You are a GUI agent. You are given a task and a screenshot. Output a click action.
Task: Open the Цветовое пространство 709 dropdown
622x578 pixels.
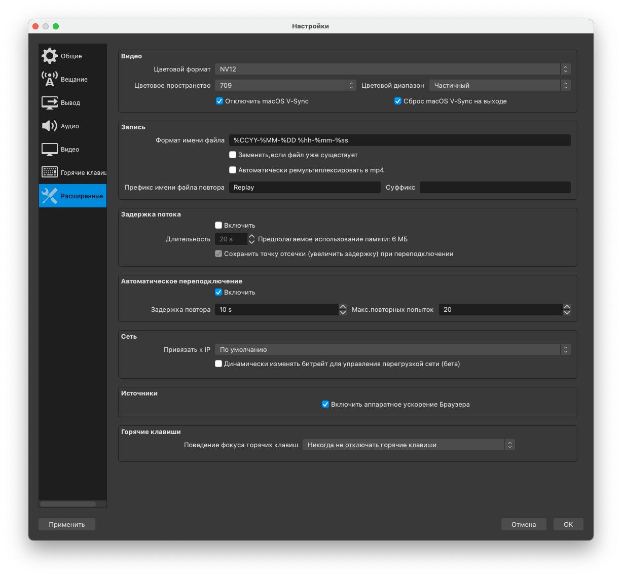(285, 85)
